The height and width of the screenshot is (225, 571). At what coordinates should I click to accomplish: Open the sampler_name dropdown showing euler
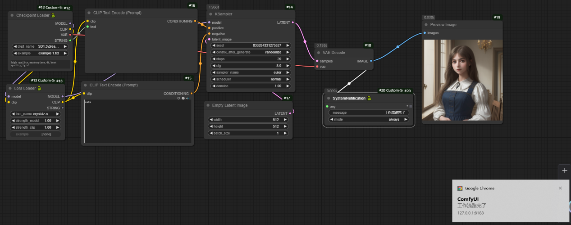(x=249, y=72)
